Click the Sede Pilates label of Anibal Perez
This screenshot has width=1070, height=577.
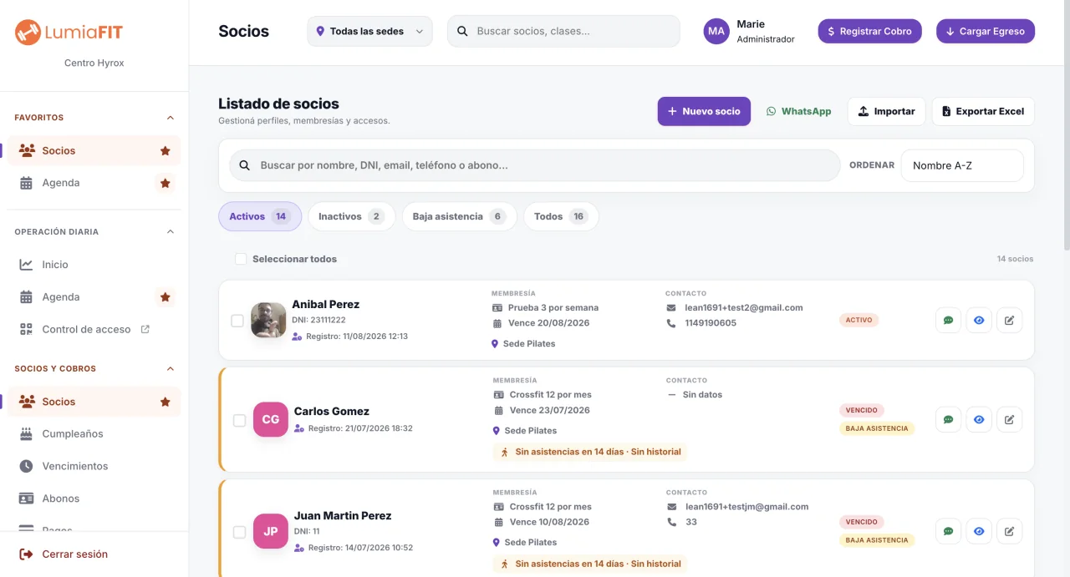pos(529,344)
